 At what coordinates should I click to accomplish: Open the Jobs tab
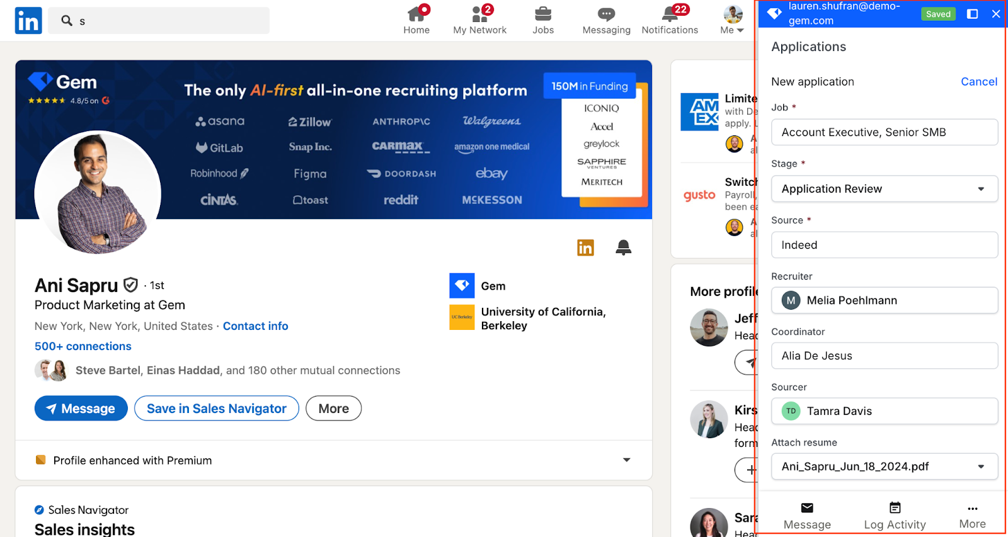543,20
